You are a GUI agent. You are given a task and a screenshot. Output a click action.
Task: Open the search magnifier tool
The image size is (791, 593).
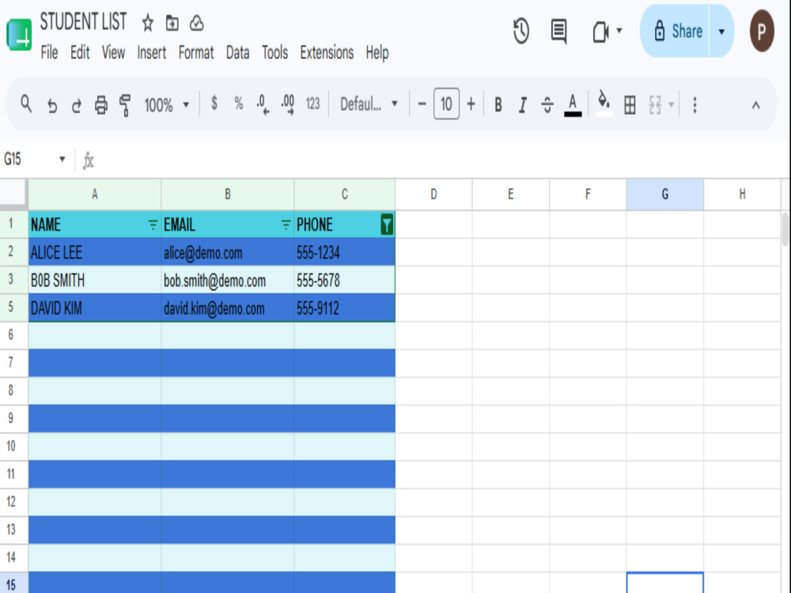click(26, 104)
